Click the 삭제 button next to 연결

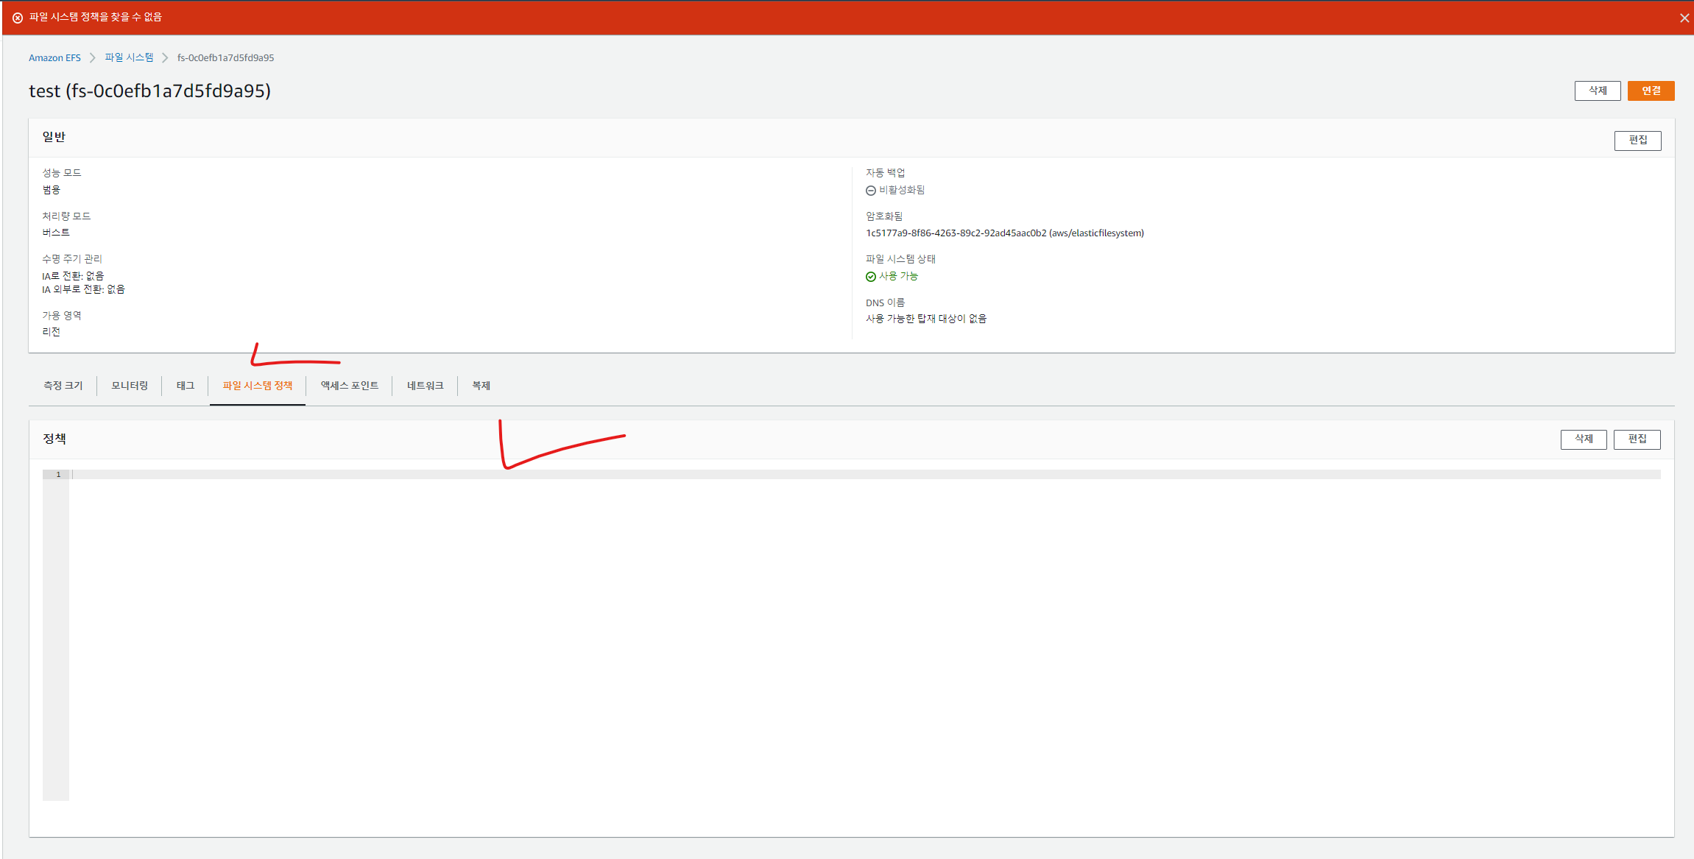point(1597,91)
